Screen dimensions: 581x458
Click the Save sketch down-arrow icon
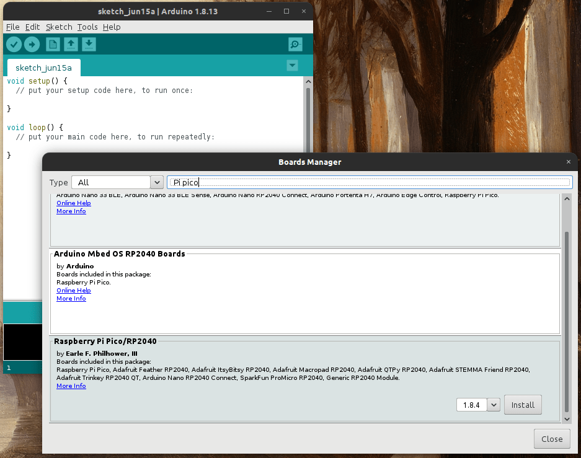click(x=89, y=45)
